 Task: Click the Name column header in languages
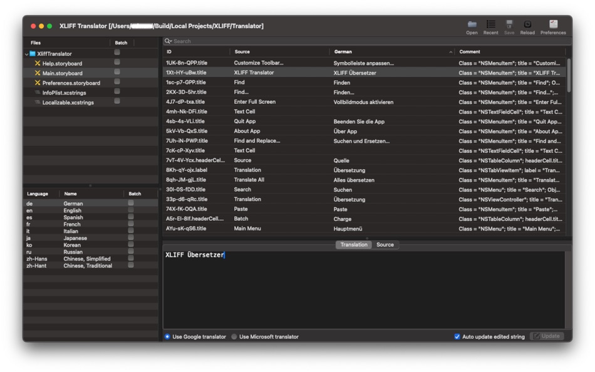[91, 194]
